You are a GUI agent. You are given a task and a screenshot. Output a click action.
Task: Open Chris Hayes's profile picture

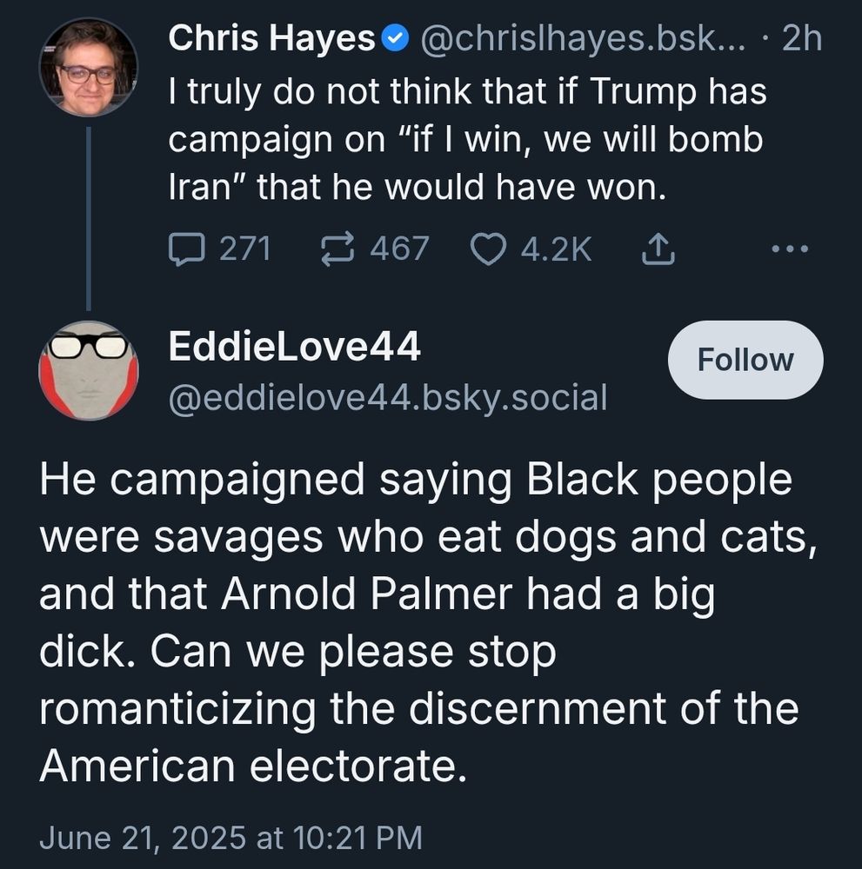90,68
